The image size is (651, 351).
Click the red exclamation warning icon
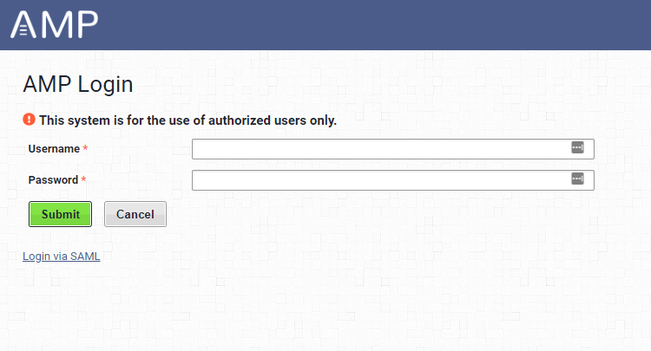[x=29, y=120]
